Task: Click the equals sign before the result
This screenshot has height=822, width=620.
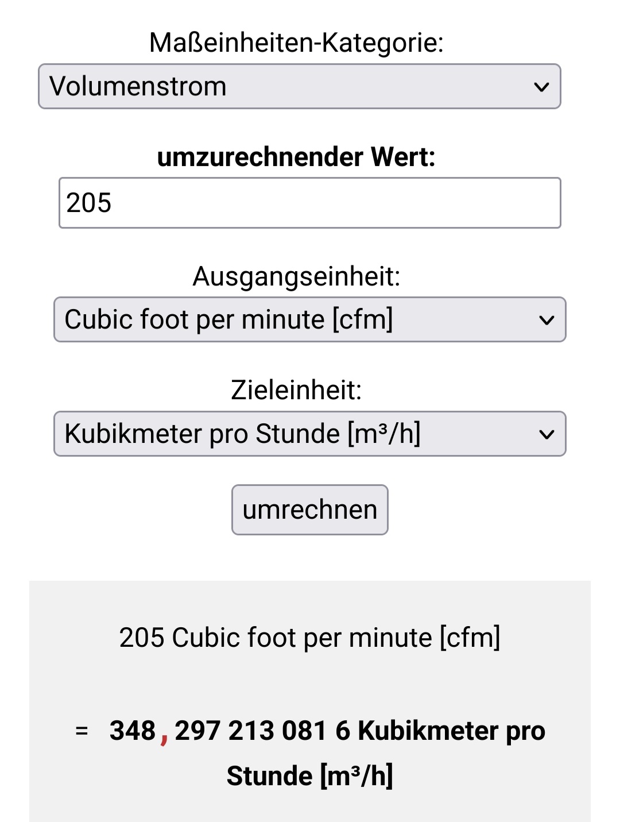Action: pyautogui.click(x=82, y=731)
